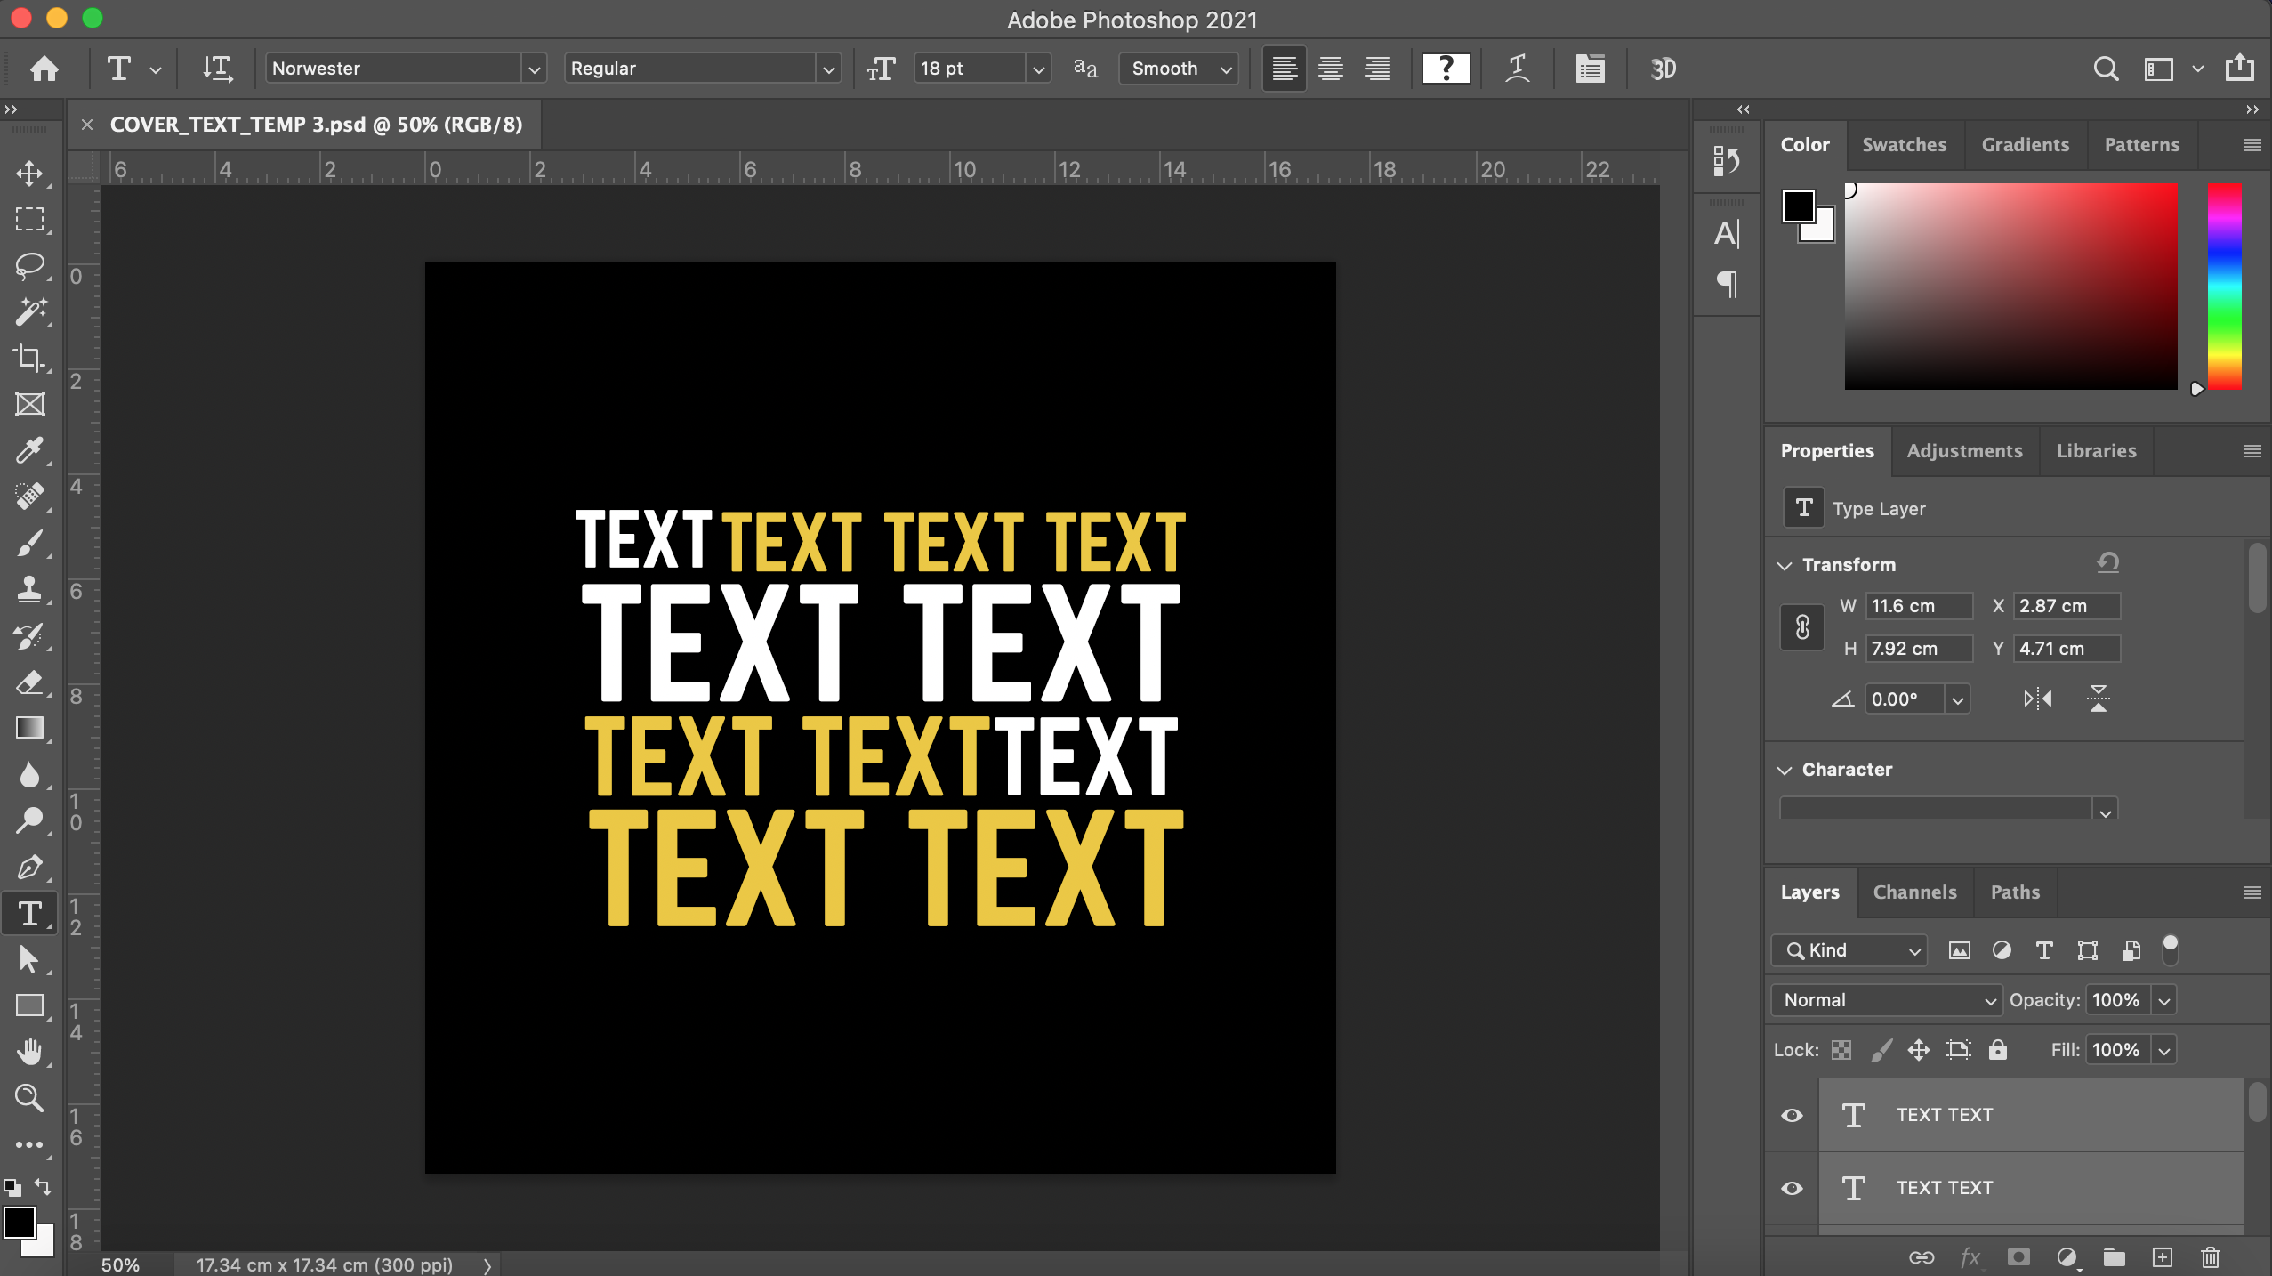Choose the Zoom tool
This screenshot has width=2272, height=1276.
coord(31,1100)
